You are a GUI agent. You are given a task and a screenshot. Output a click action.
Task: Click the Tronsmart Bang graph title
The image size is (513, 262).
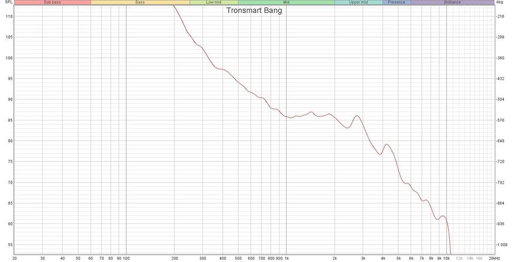point(254,11)
